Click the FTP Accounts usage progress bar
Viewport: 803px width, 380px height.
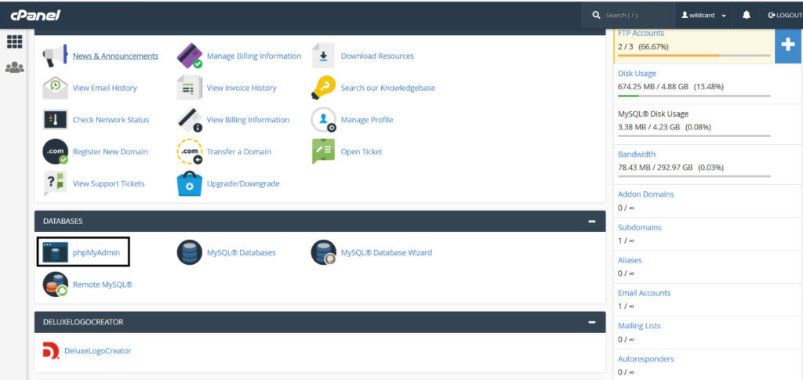[x=694, y=55]
